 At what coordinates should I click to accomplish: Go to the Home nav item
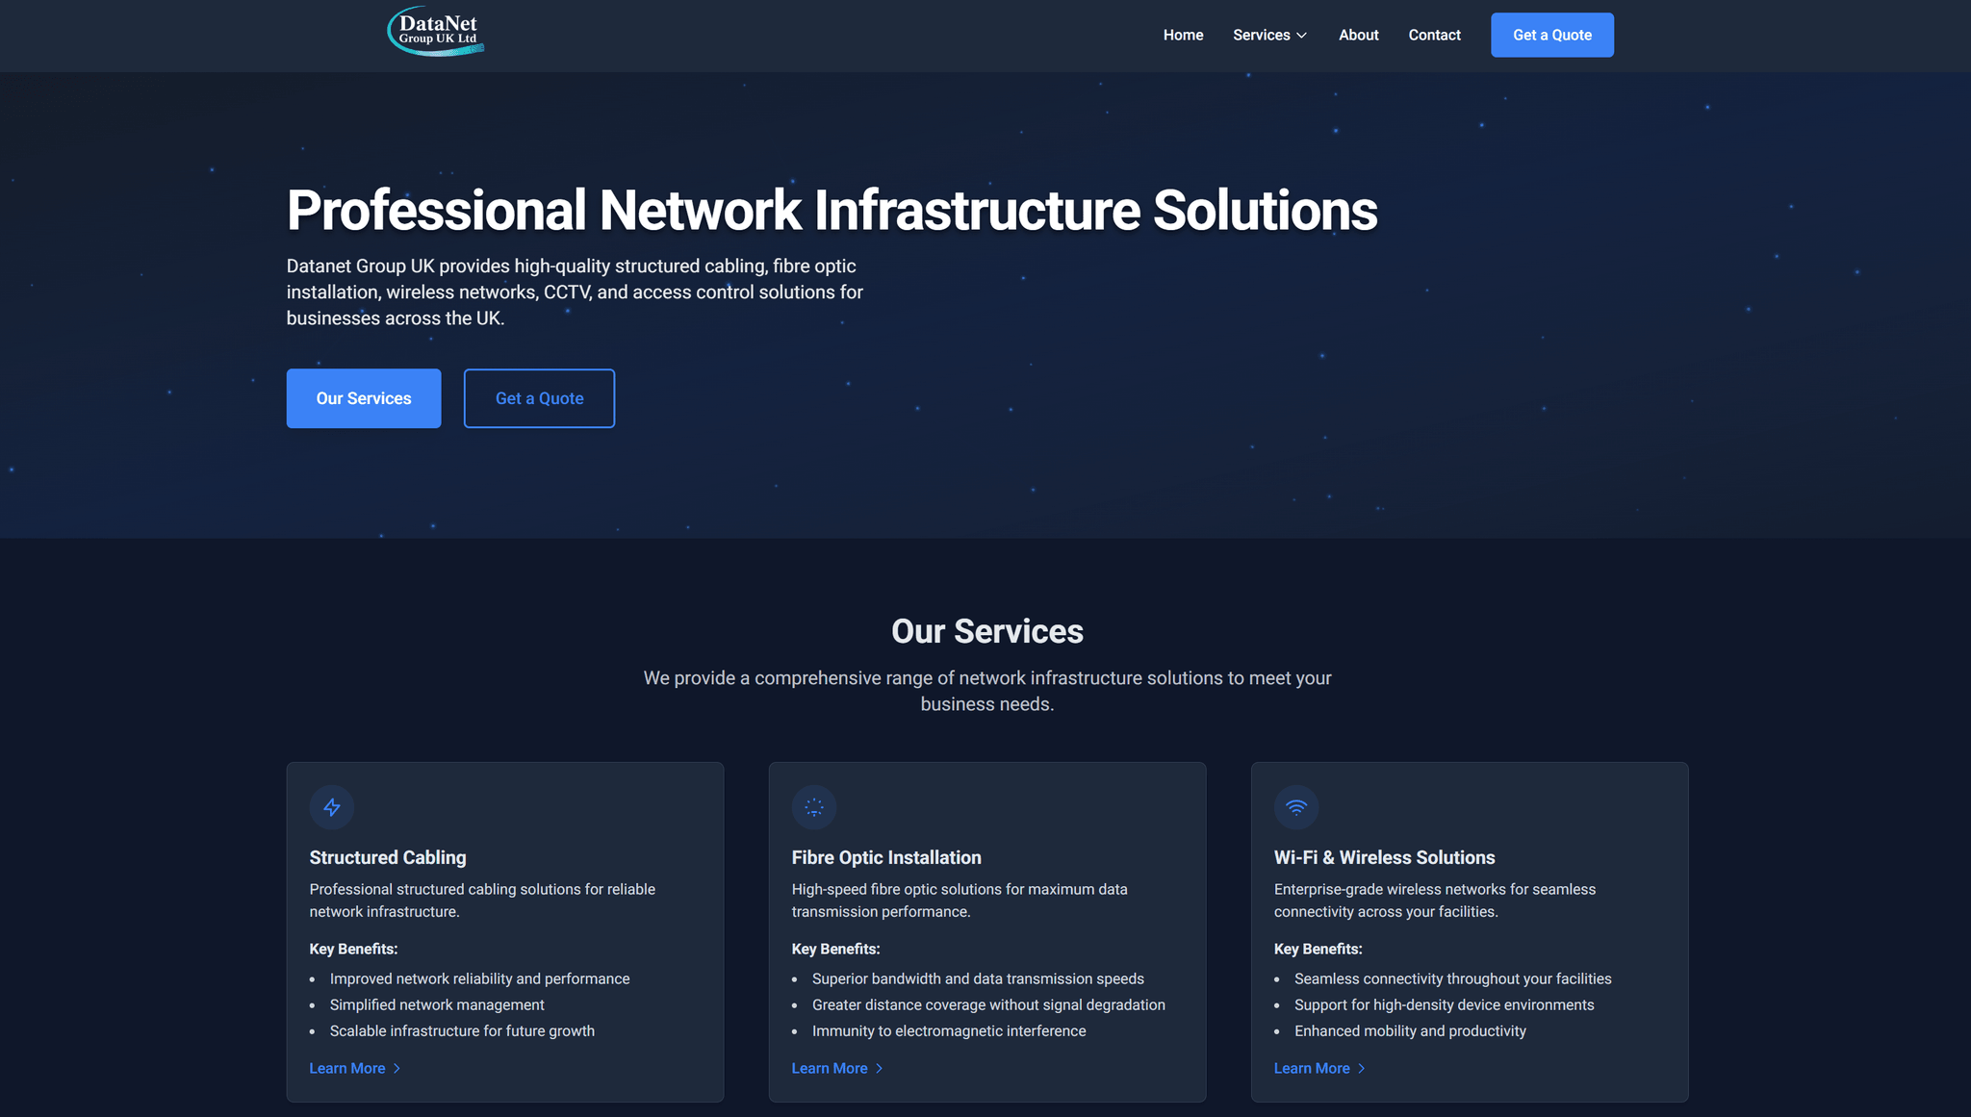[1183, 35]
